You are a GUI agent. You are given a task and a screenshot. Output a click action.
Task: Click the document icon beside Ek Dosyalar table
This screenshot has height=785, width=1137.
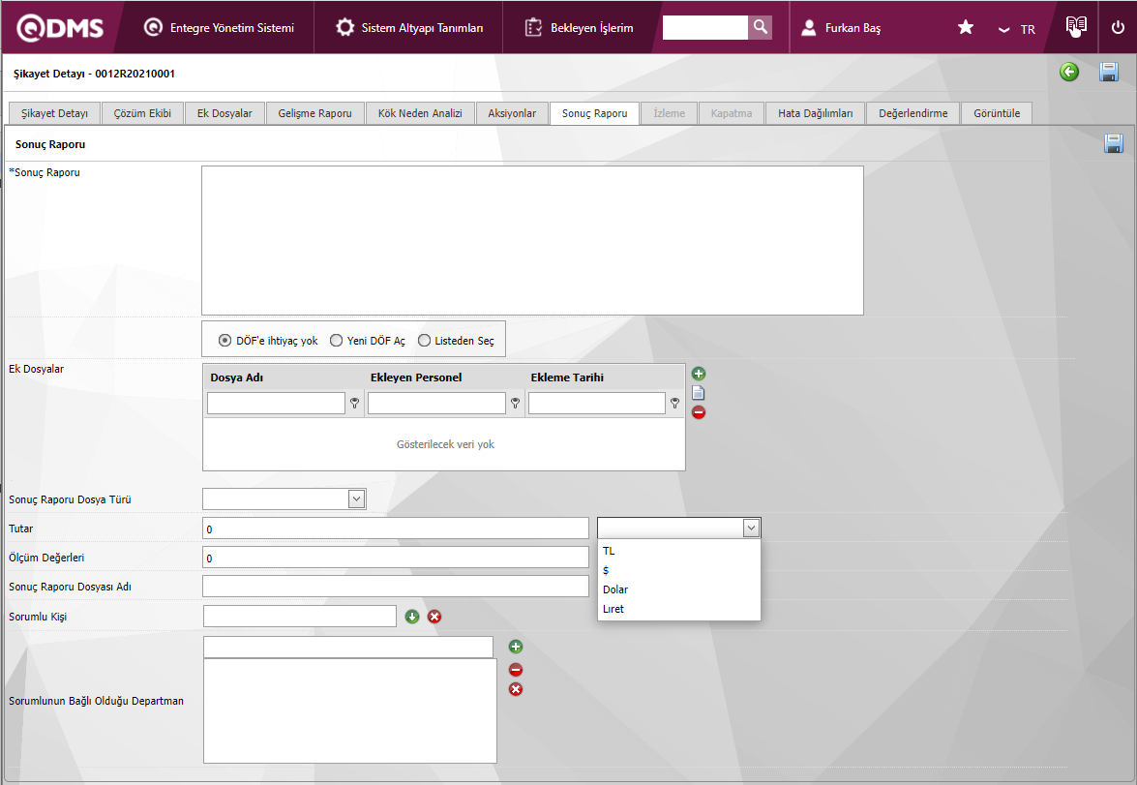tap(699, 393)
